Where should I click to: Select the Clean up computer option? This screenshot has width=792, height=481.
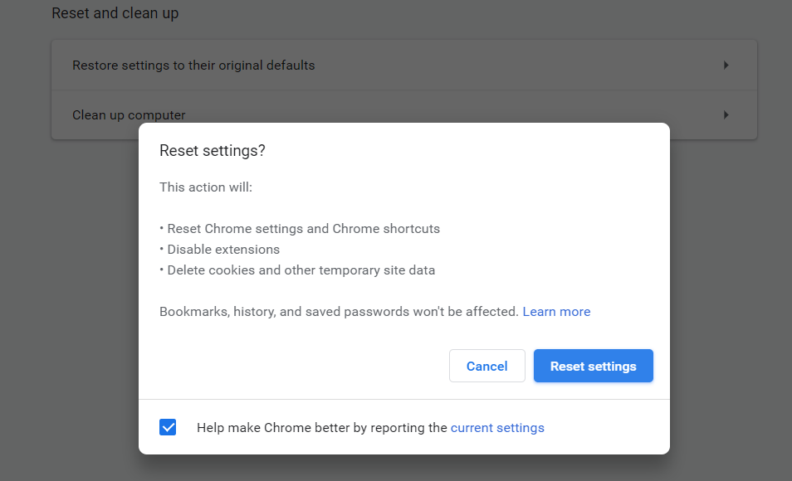(129, 114)
